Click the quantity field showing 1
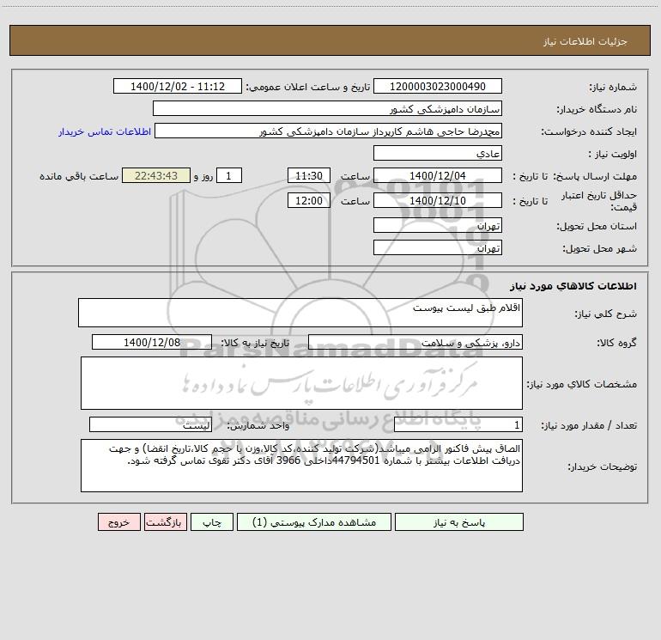The width and height of the screenshot is (661, 640). point(458,425)
